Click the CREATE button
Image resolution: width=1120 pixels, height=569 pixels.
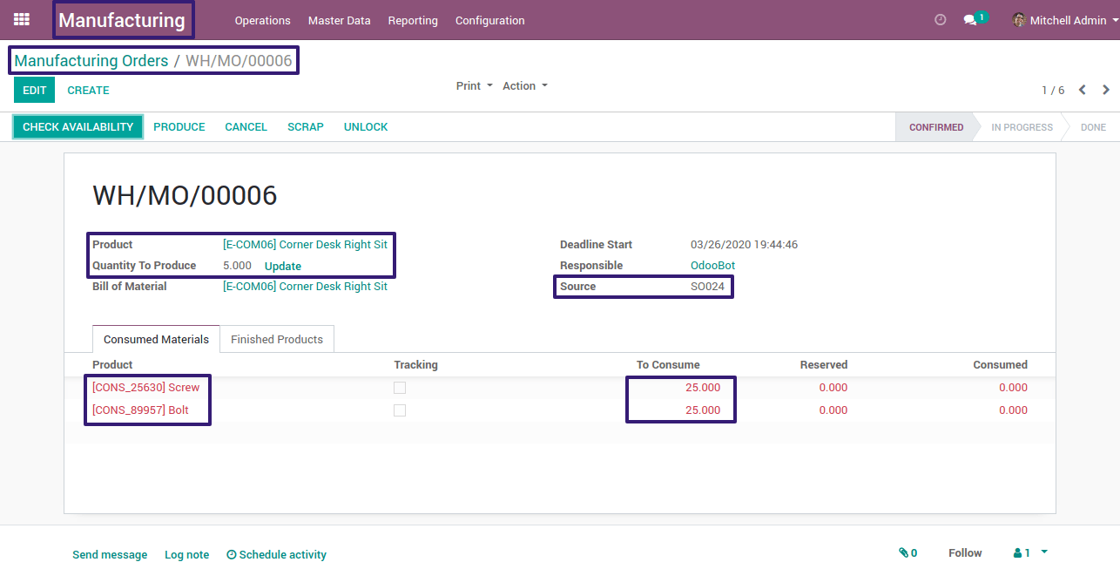point(88,90)
